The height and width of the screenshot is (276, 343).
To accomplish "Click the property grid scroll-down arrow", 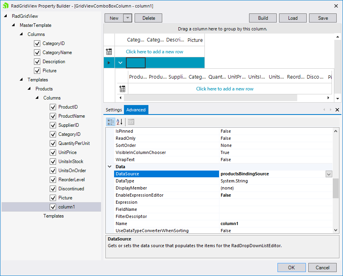I will 336,230.
